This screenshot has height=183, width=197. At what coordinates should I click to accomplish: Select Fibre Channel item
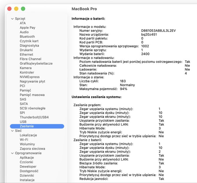(30, 59)
